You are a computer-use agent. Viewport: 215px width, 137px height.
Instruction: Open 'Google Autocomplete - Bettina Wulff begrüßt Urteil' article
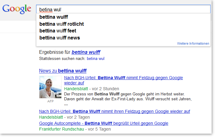(104, 123)
